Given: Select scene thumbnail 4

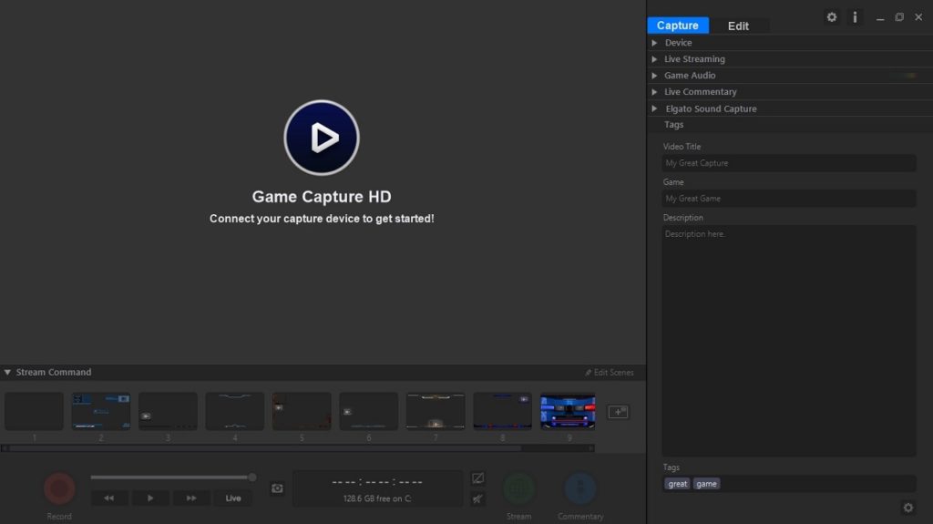Looking at the screenshot, I should pyautogui.click(x=235, y=411).
